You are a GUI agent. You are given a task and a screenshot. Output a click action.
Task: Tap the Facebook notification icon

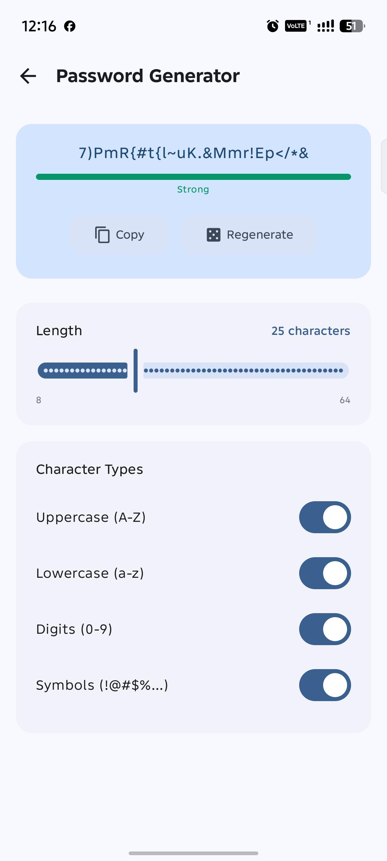pos(70,26)
